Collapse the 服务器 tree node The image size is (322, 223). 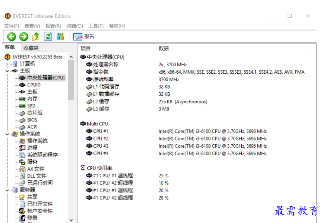[x=7, y=190]
